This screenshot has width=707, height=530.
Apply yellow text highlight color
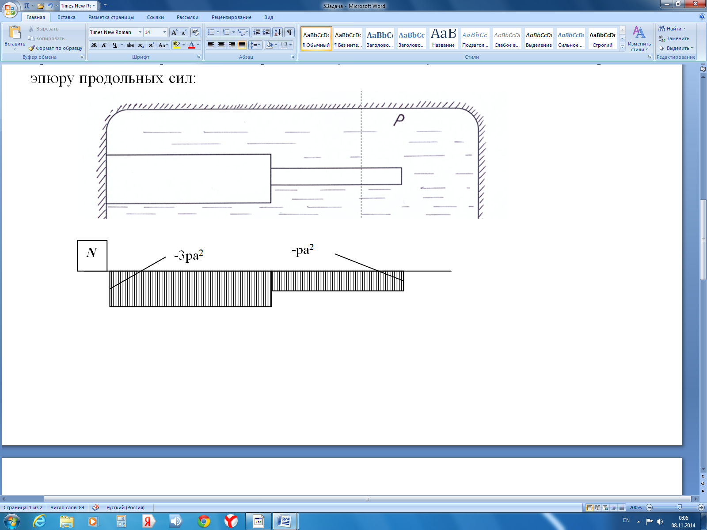coord(176,45)
